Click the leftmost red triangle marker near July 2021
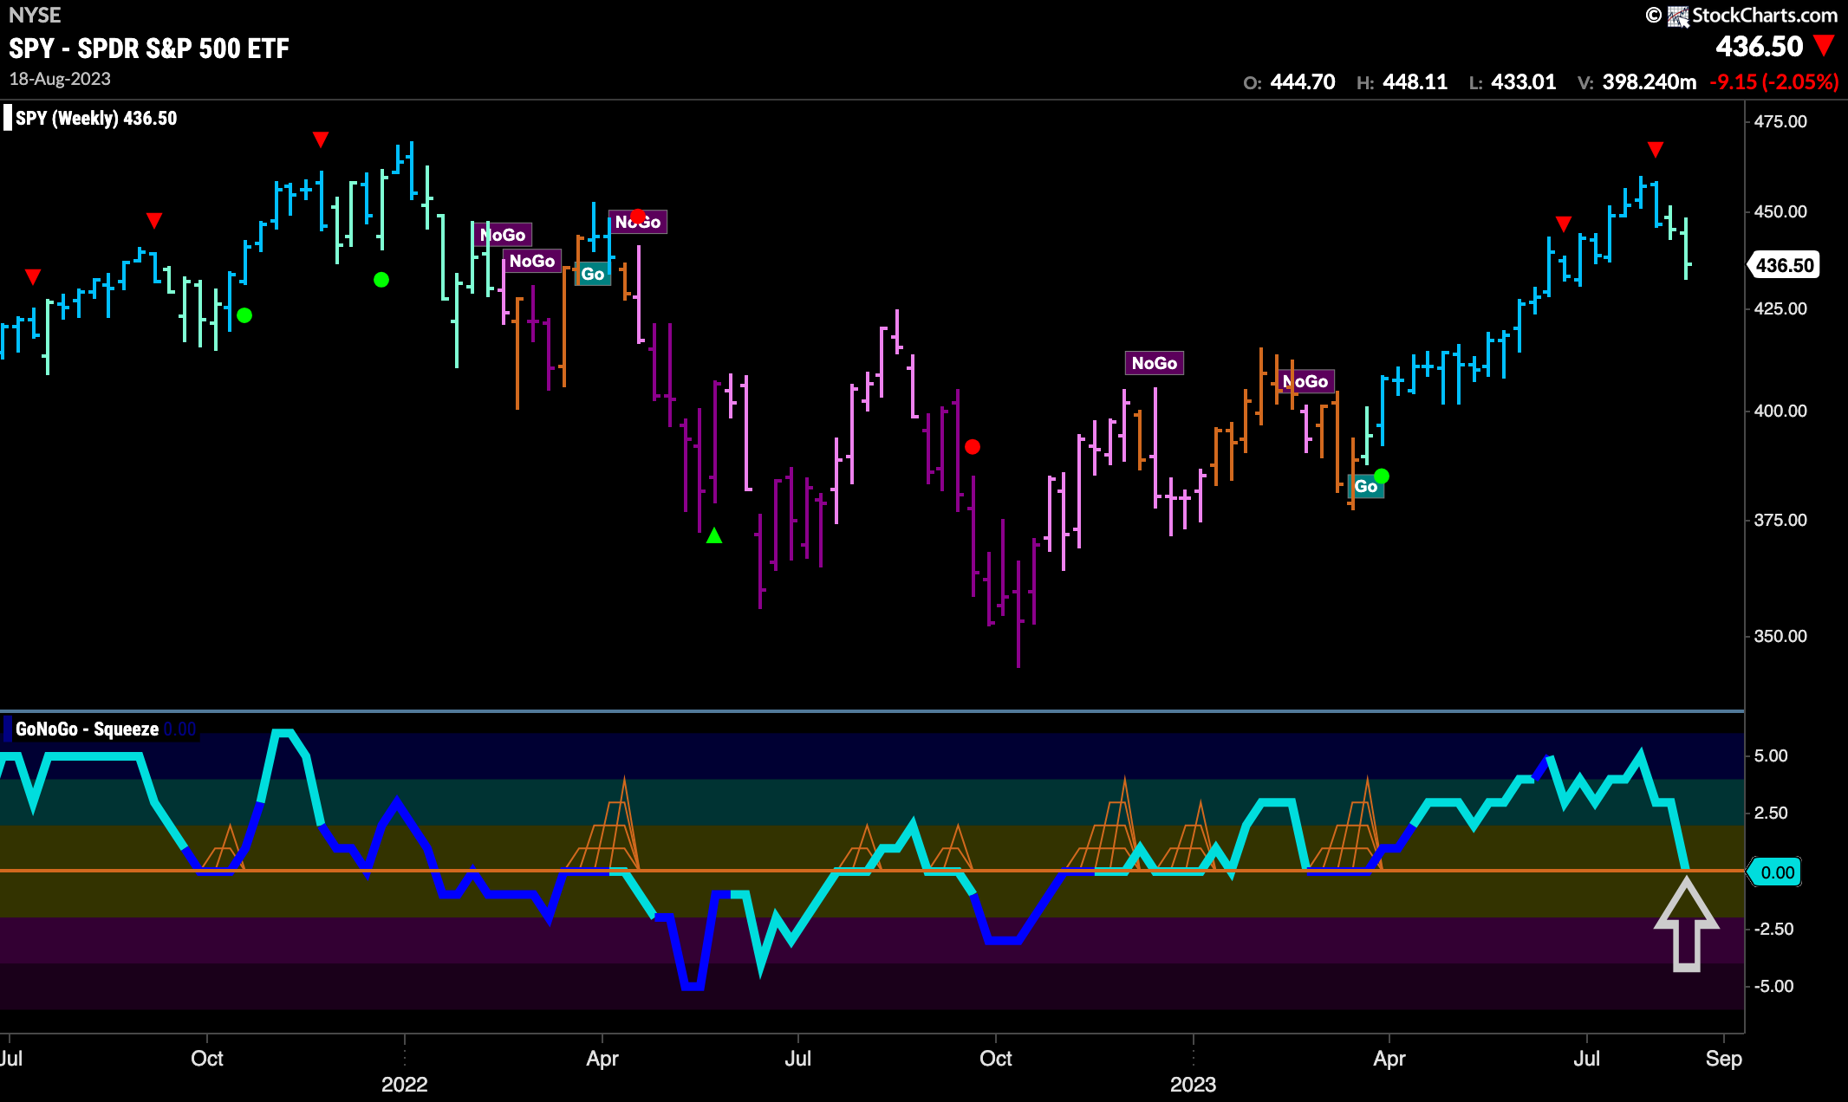Screen dimensions: 1848x1102 (x=33, y=276)
